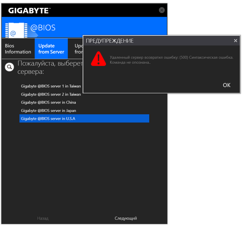
Task: Confirm the warning with OK
Action: pos(227,85)
